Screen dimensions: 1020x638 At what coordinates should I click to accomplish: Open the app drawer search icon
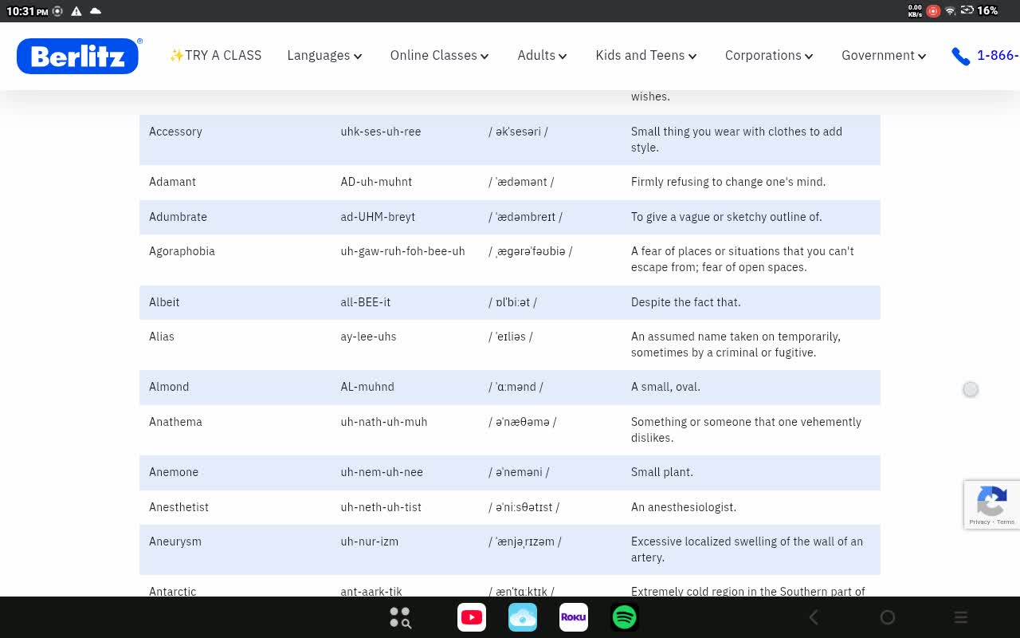[x=400, y=617]
